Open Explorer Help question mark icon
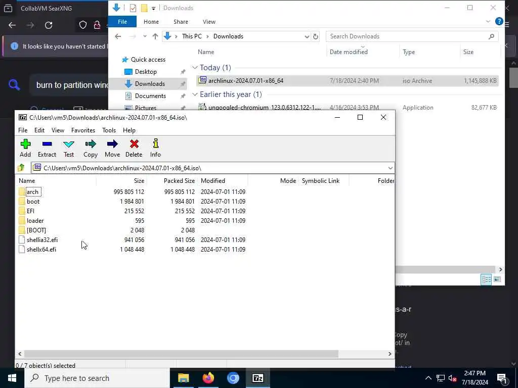This screenshot has height=388, width=518. (x=499, y=21)
